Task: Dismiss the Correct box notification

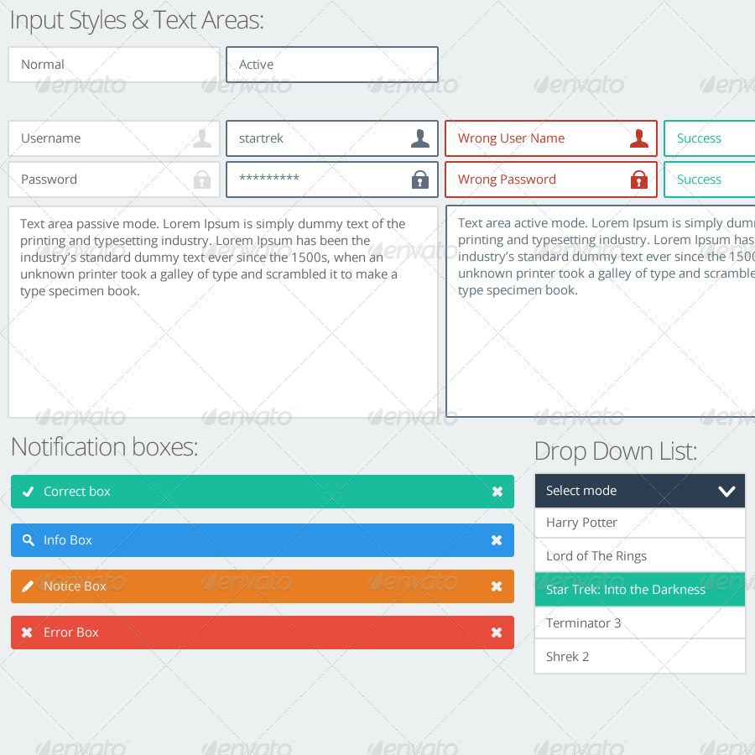Action: pyautogui.click(x=497, y=492)
